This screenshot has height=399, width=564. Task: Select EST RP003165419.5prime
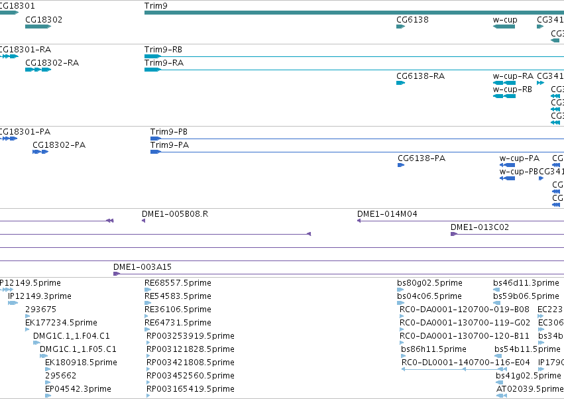190,389
